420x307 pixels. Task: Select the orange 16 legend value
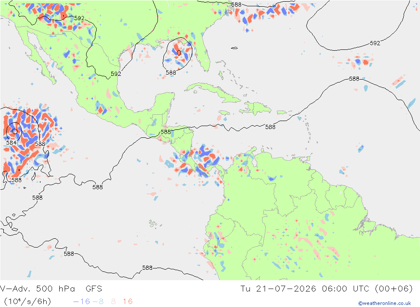point(128,302)
